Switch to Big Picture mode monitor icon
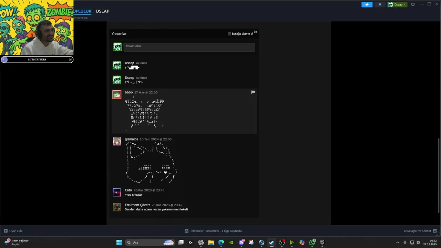441x248 pixels. pos(413,4)
